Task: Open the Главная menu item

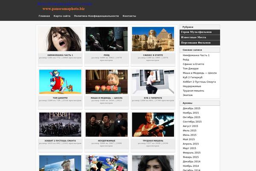Action: coord(44,16)
